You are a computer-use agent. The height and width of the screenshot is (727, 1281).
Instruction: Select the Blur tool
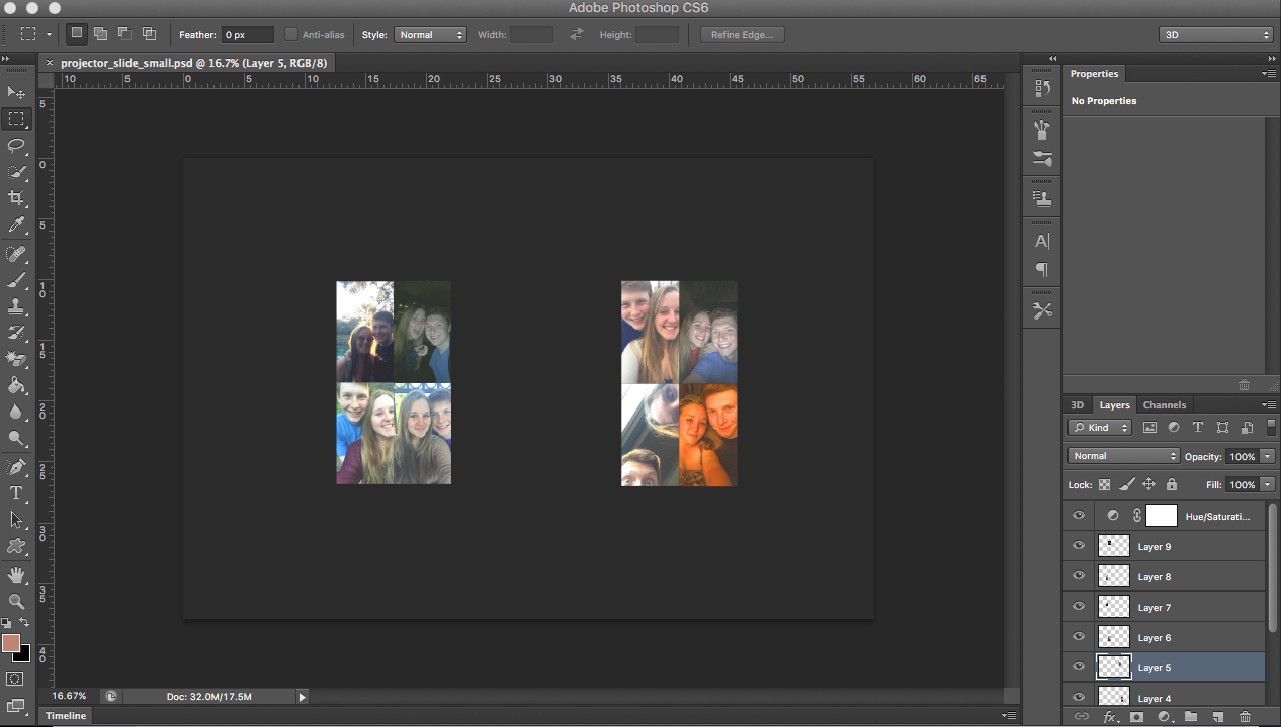(x=16, y=412)
